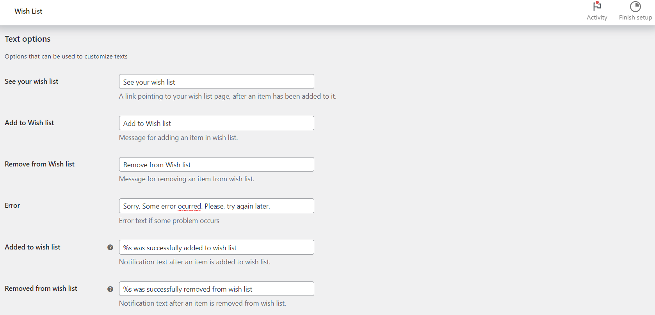The width and height of the screenshot is (655, 315).
Task: Click the Finish setup progress icon
Action: pos(635,7)
